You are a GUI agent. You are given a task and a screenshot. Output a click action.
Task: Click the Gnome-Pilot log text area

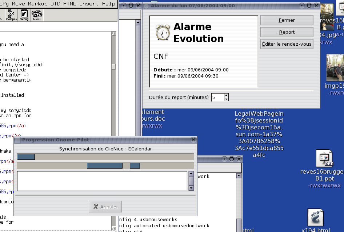tap(102, 181)
